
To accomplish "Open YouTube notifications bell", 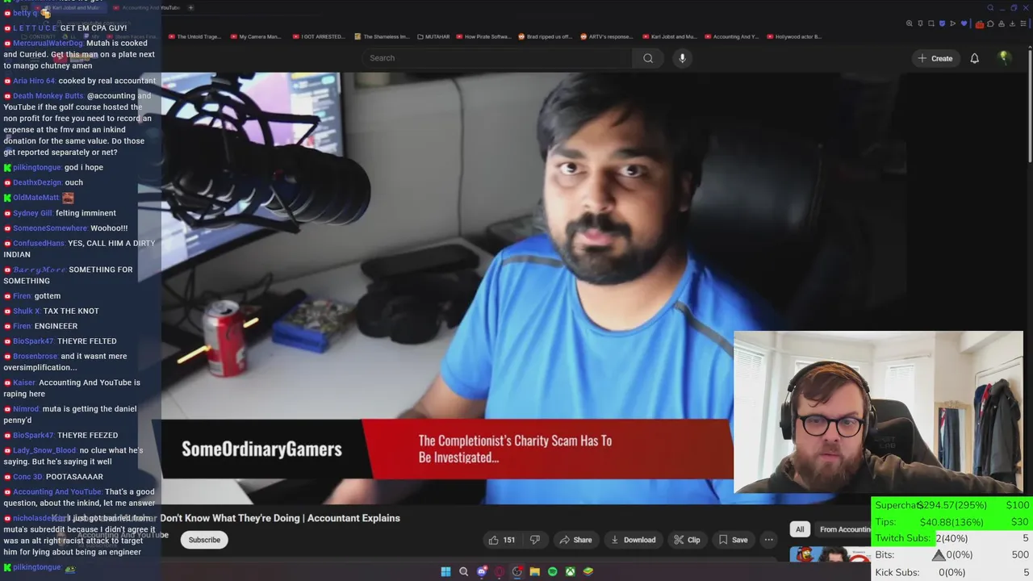I will point(974,58).
